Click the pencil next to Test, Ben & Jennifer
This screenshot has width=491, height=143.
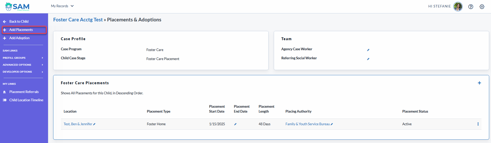(x=94, y=124)
